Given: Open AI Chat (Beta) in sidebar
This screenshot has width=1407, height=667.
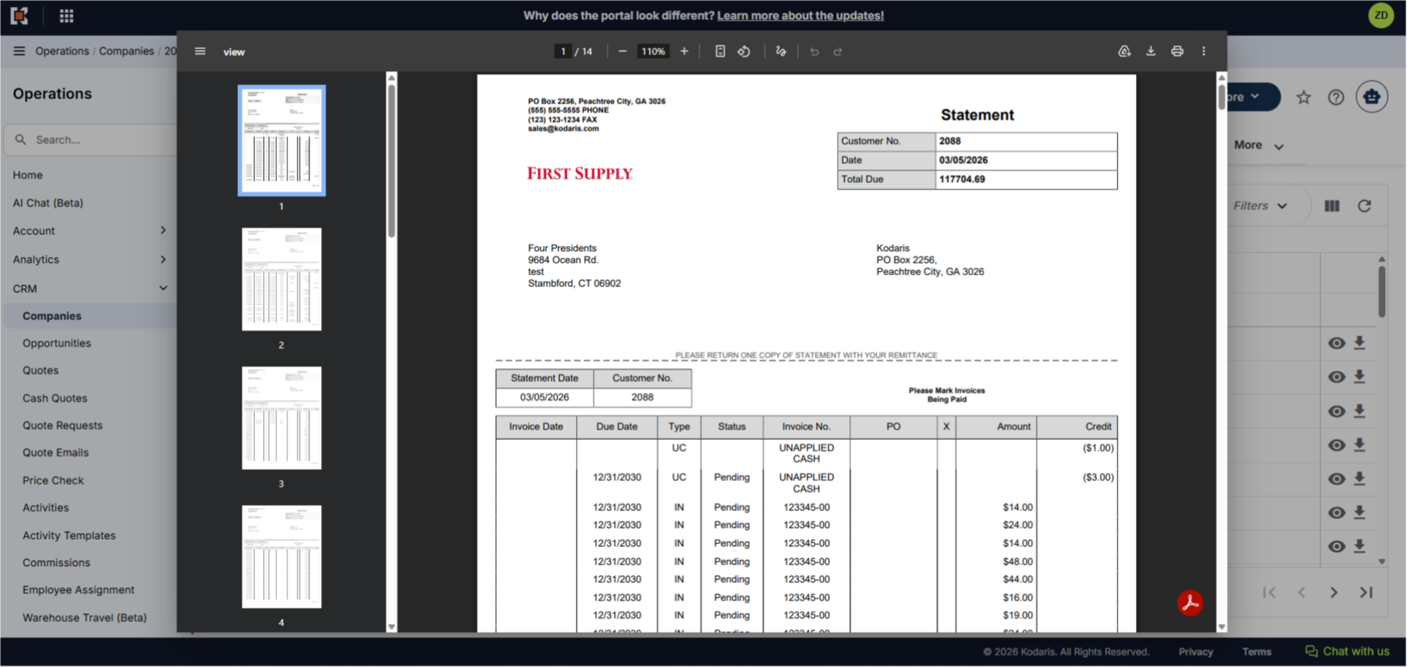Looking at the screenshot, I should click(48, 203).
